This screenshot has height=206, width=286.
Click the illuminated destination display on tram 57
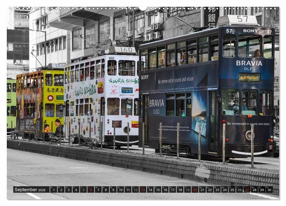[x=249, y=78]
